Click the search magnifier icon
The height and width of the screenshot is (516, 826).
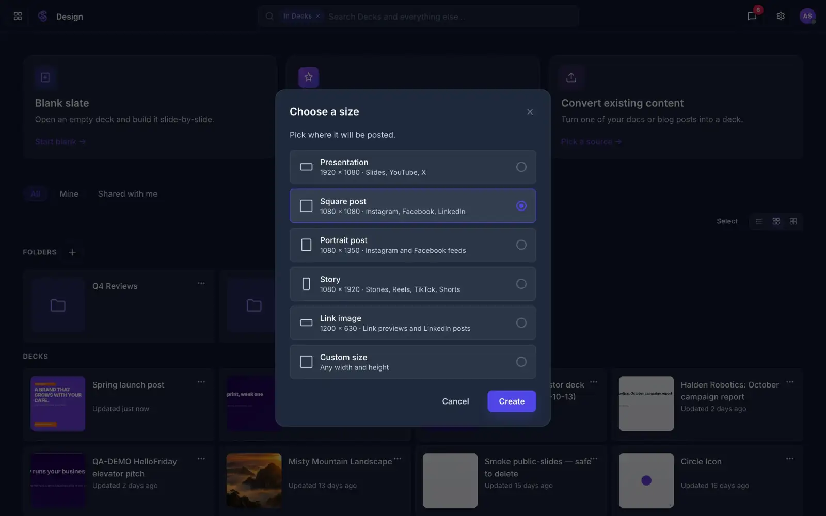269,17
